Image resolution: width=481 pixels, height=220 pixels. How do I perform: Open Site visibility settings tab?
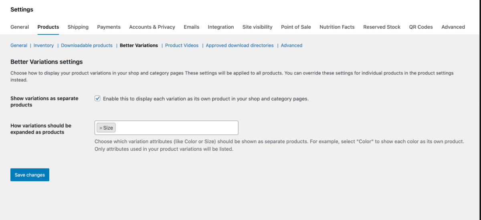[x=257, y=27]
